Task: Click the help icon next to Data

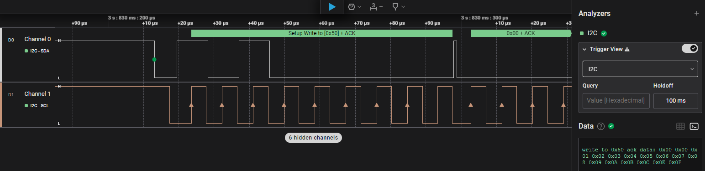Action: 601,126
